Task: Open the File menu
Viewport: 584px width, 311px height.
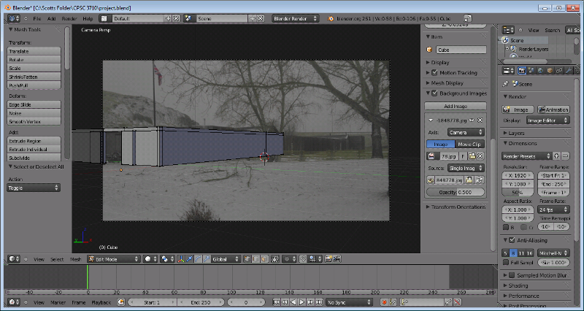Action: click(x=37, y=19)
